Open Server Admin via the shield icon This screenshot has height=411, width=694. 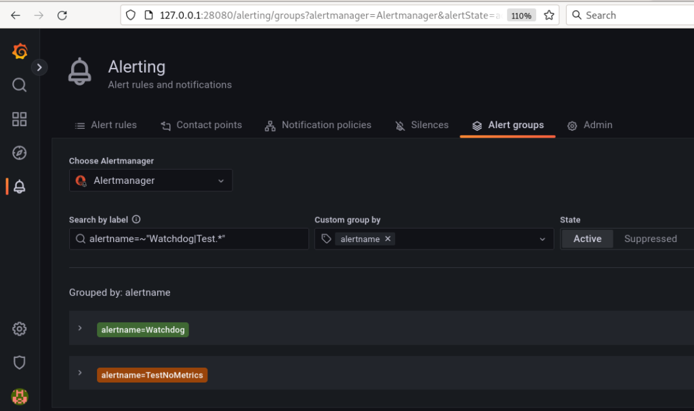point(19,363)
